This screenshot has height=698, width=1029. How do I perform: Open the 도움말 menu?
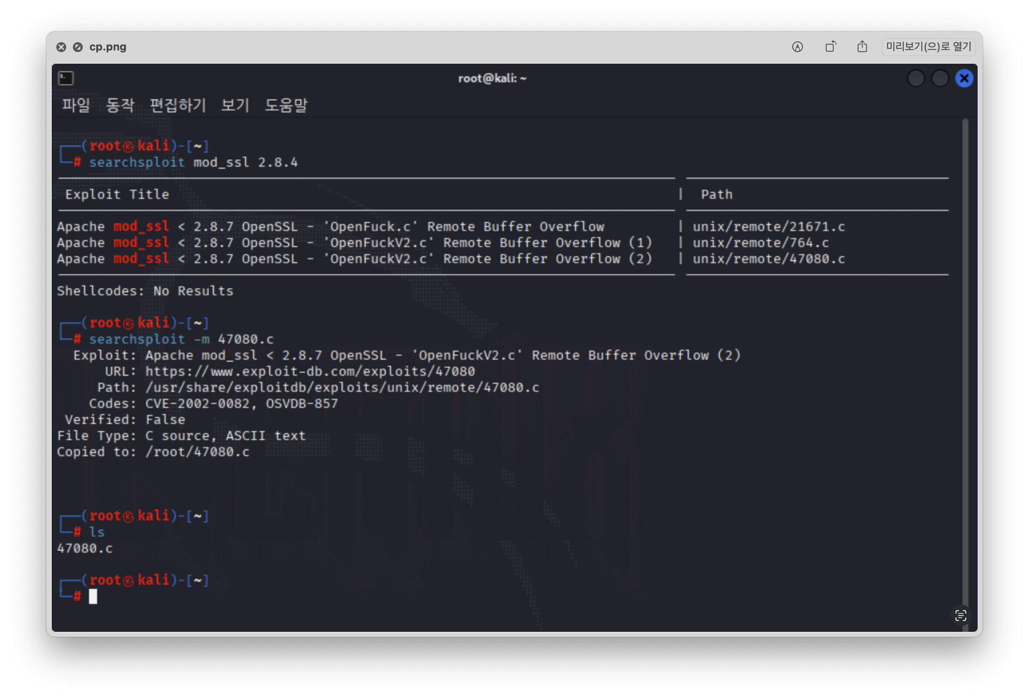[x=286, y=105]
